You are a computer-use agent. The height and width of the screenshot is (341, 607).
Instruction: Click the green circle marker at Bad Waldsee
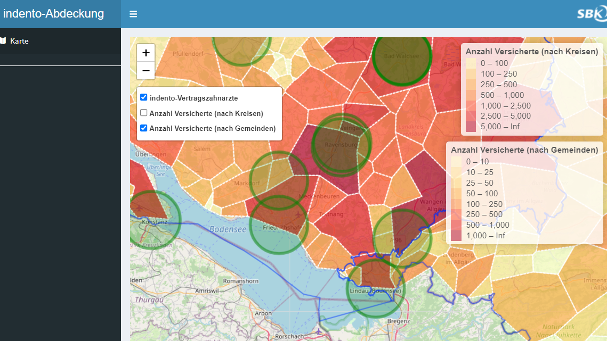401,56
